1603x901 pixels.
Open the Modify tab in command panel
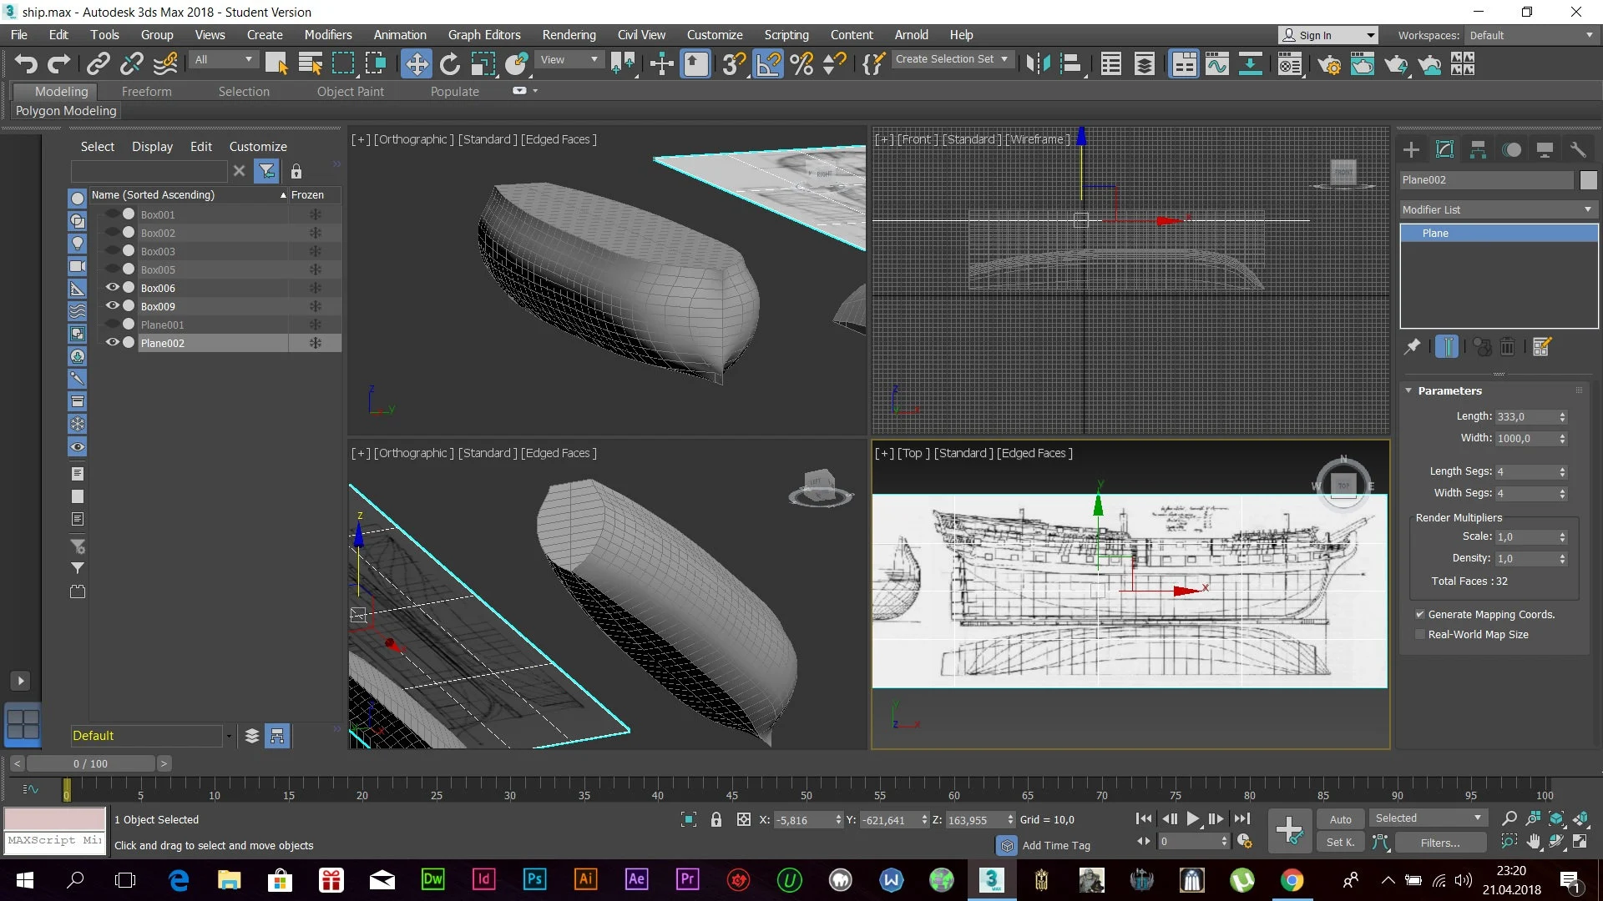click(x=1444, y=149)
